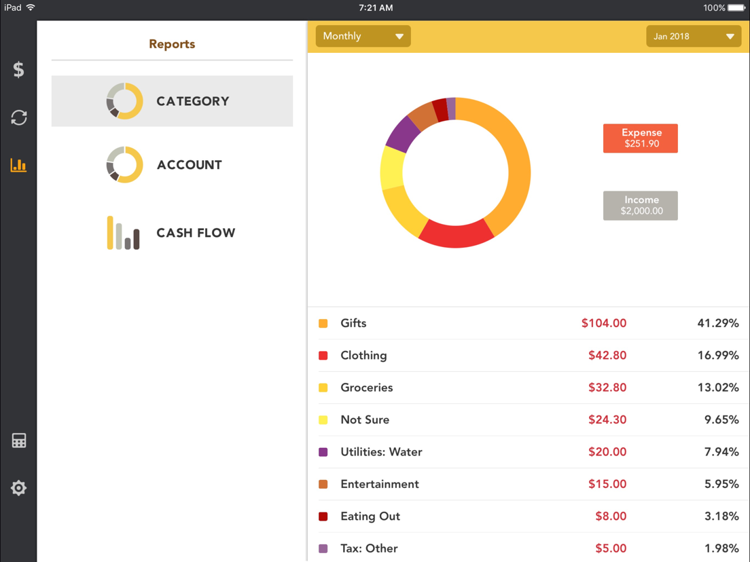This screenshot has width=750, height=562.
Task: Open the Monthly period dropdown
Action: (363, 36)
